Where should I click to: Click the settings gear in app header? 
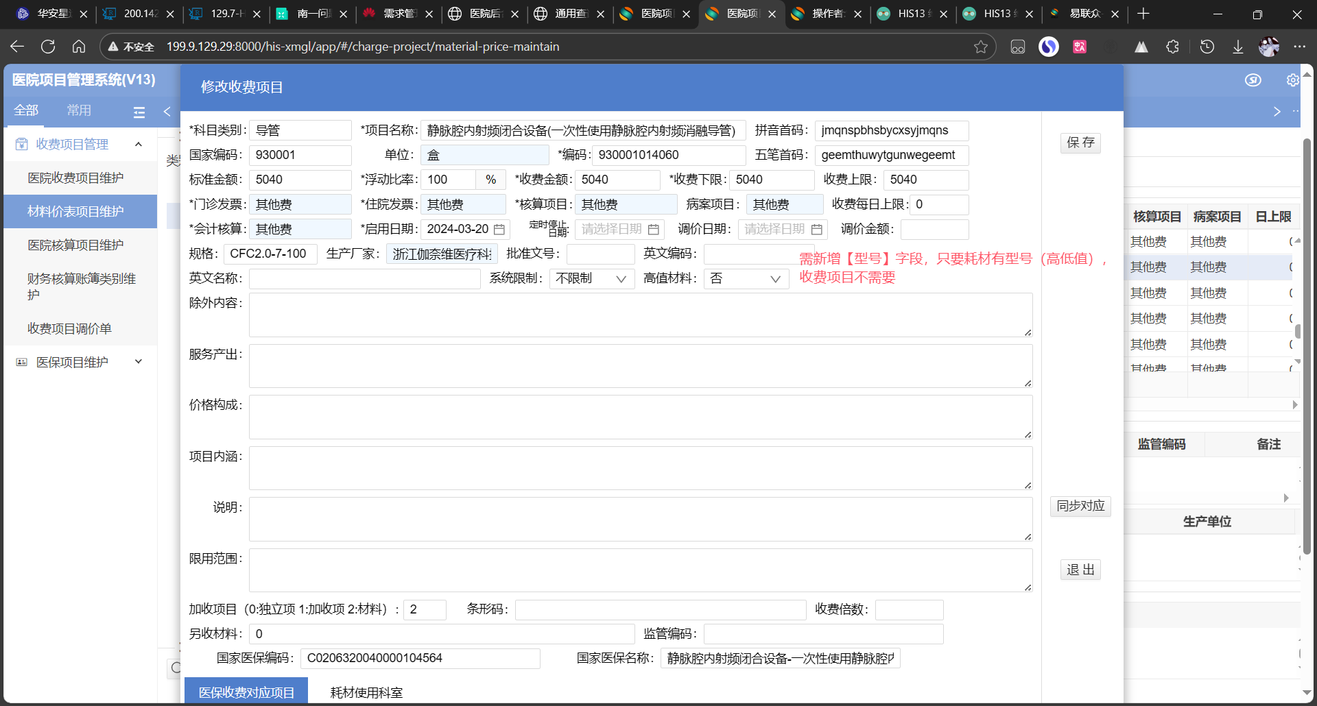coord(1292,80)
